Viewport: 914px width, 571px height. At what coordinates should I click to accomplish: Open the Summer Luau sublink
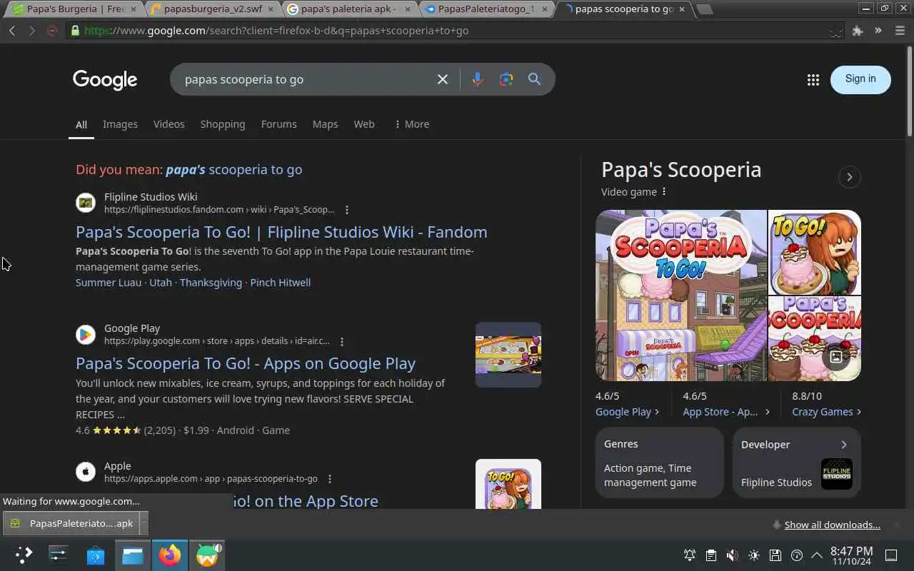point(109,283)
